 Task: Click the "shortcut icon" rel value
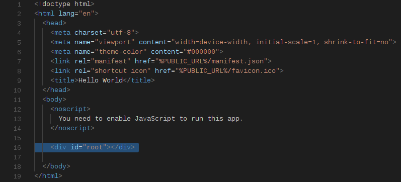click(x=121, y=71)
